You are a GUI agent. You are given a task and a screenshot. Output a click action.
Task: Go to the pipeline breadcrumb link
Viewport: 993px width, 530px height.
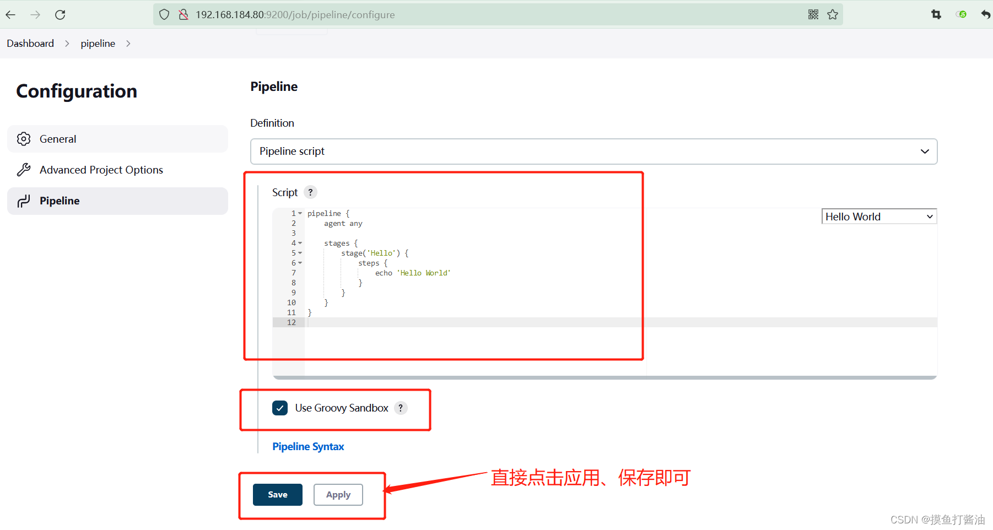coord(98,44)
